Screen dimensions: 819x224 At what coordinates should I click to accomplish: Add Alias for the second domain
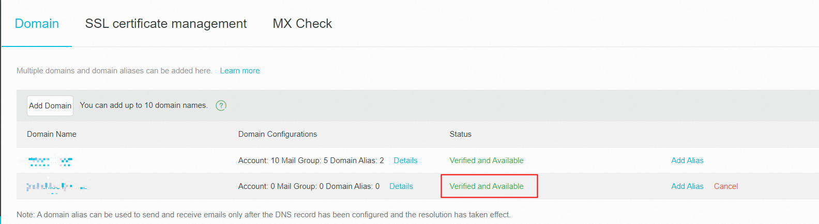(x=687, y=186)
